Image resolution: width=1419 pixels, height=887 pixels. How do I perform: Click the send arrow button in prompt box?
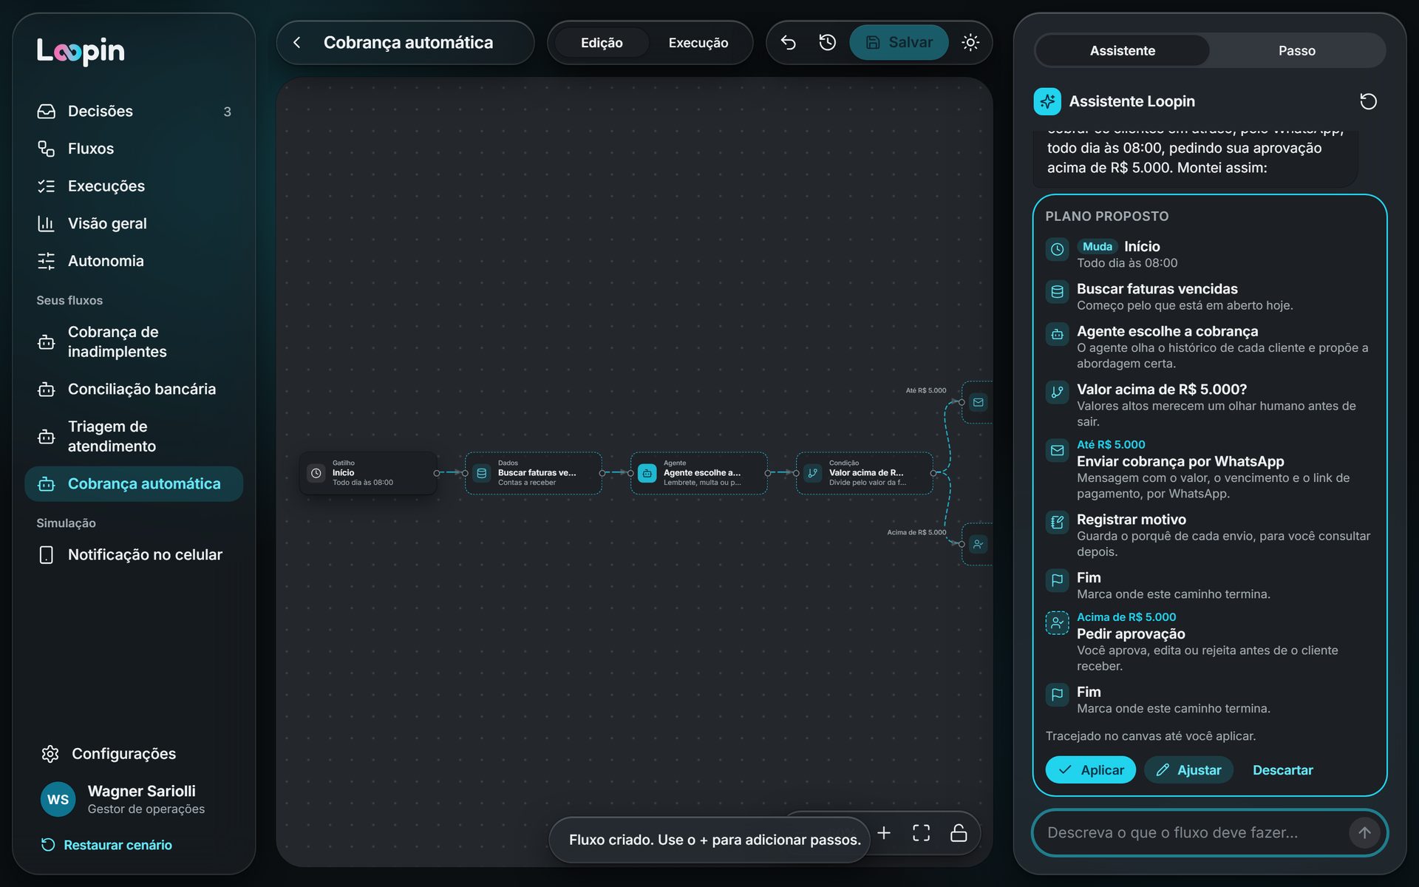(x=1364, y=832)
